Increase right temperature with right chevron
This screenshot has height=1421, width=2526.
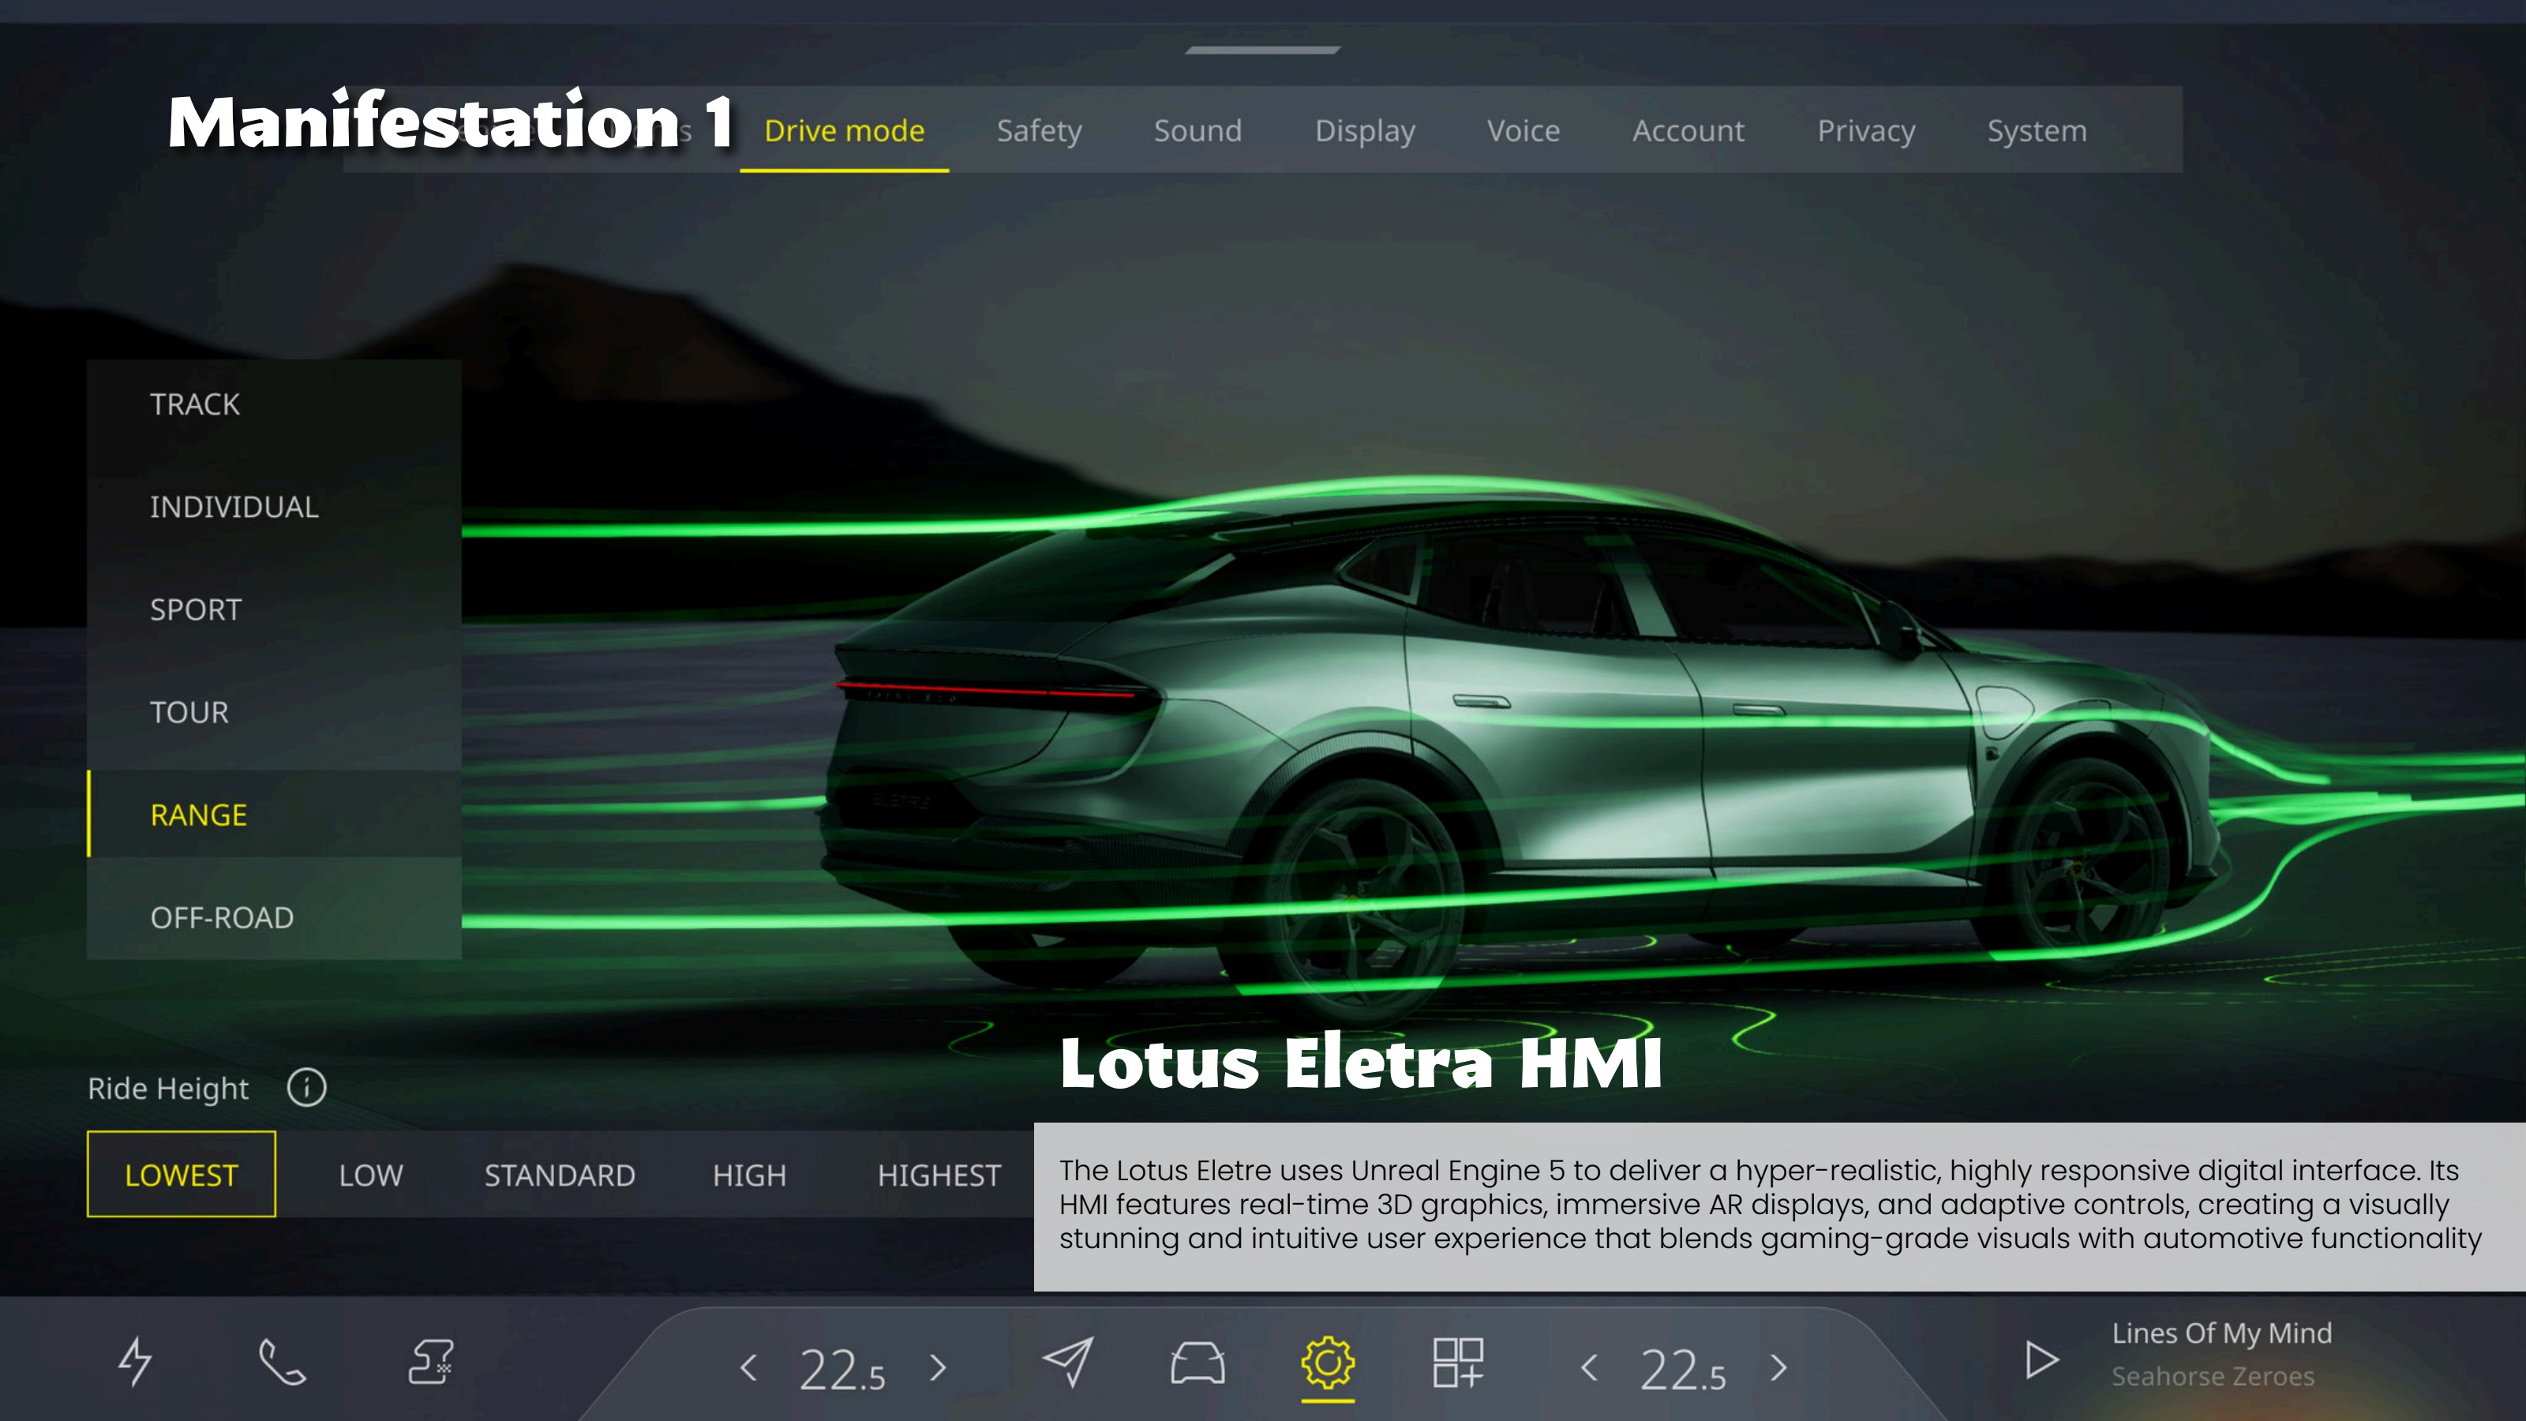coord(1778,1368)
